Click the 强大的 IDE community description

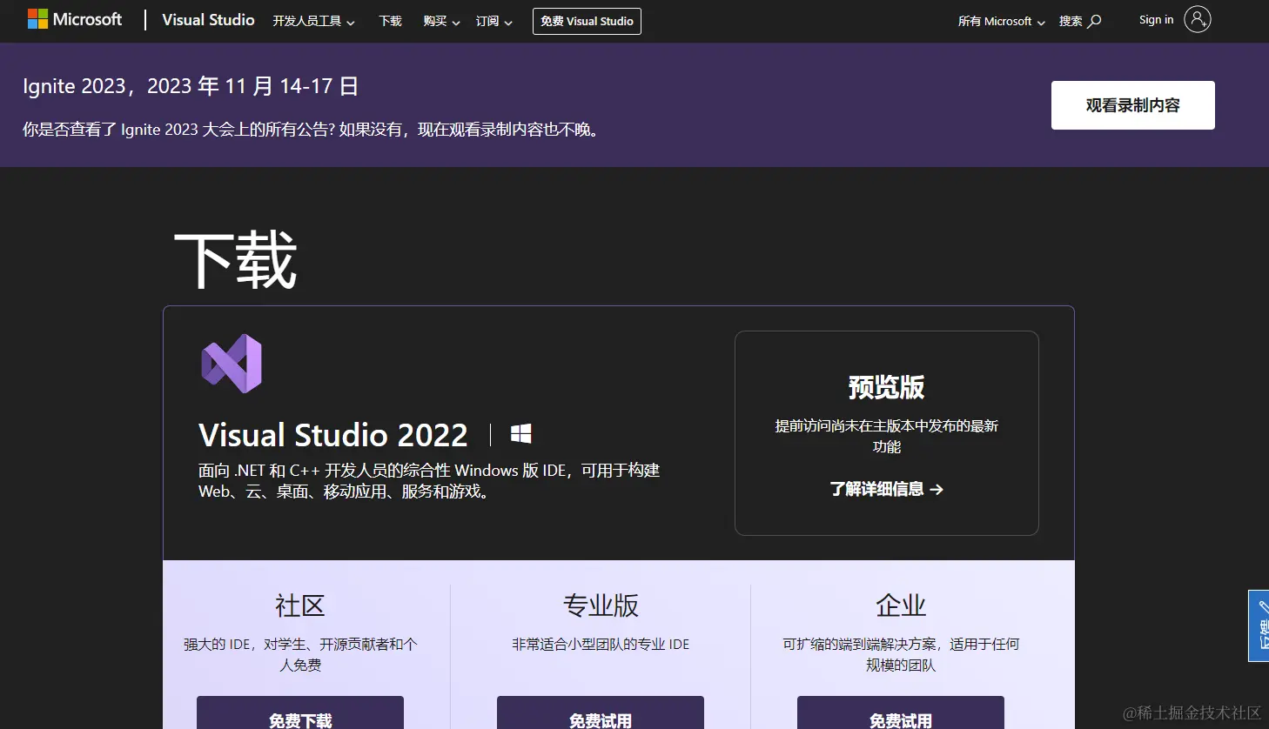click(x=300, y=654)
